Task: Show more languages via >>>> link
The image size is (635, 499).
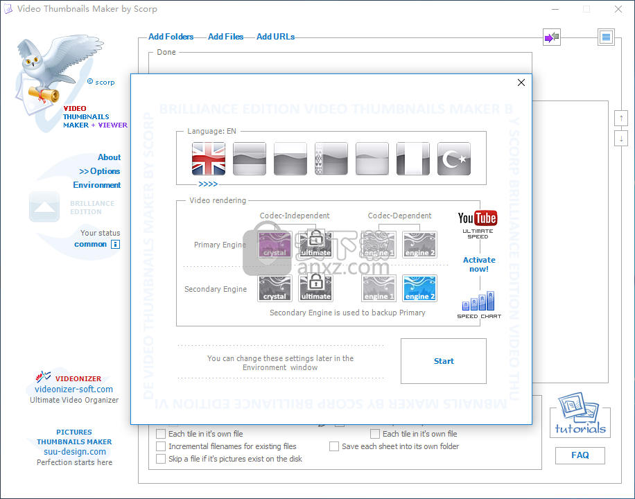Action: pos(208,184)
